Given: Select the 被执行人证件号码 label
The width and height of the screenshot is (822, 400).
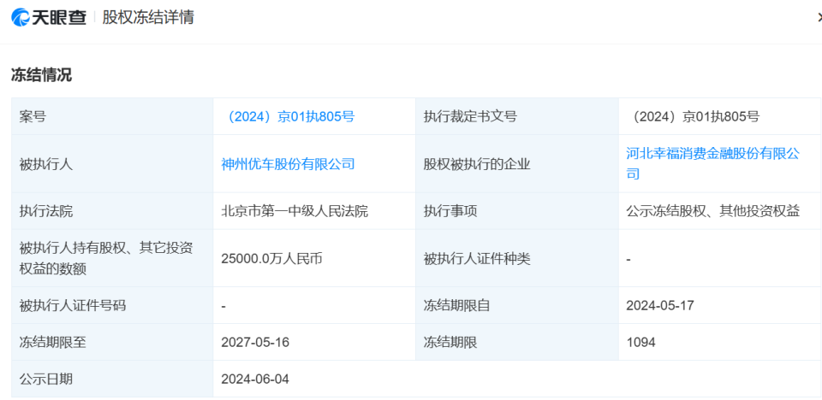Looking at the screenshot, I should coord(73,305).
